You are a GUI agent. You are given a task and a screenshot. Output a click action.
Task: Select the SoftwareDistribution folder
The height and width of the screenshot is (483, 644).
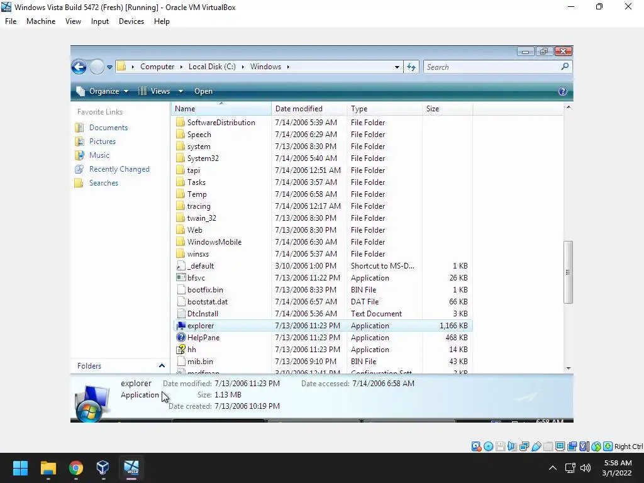point(221,123)
